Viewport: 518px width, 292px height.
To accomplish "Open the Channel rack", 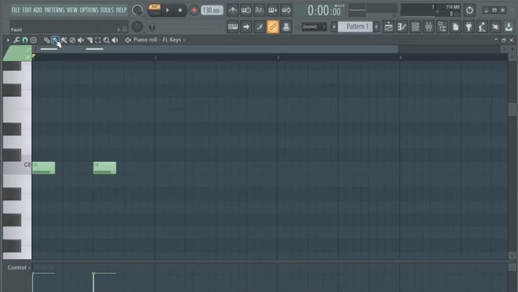I will pyautogui.click(x=415, y=27).
